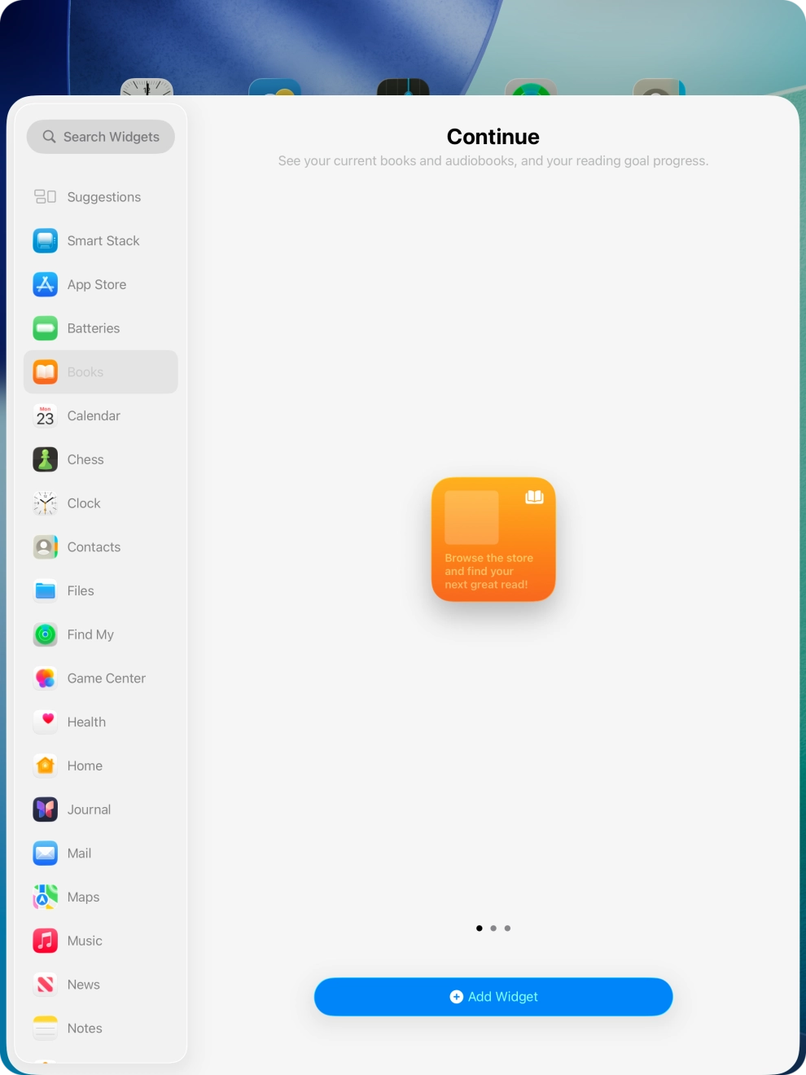Click the plus icon on Add Widget
The height and width of the screenshot is (1075, 806).
click(x=457, y=997)
